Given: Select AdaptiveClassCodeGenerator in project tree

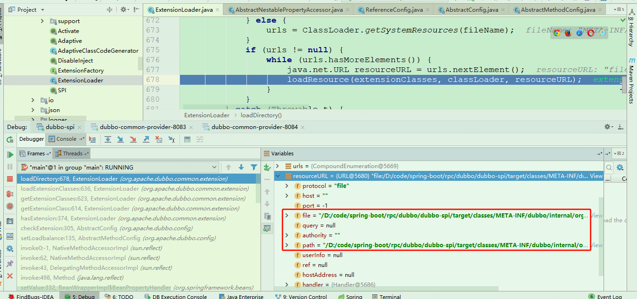Looking at the screenshot, I should pos(98,51).
